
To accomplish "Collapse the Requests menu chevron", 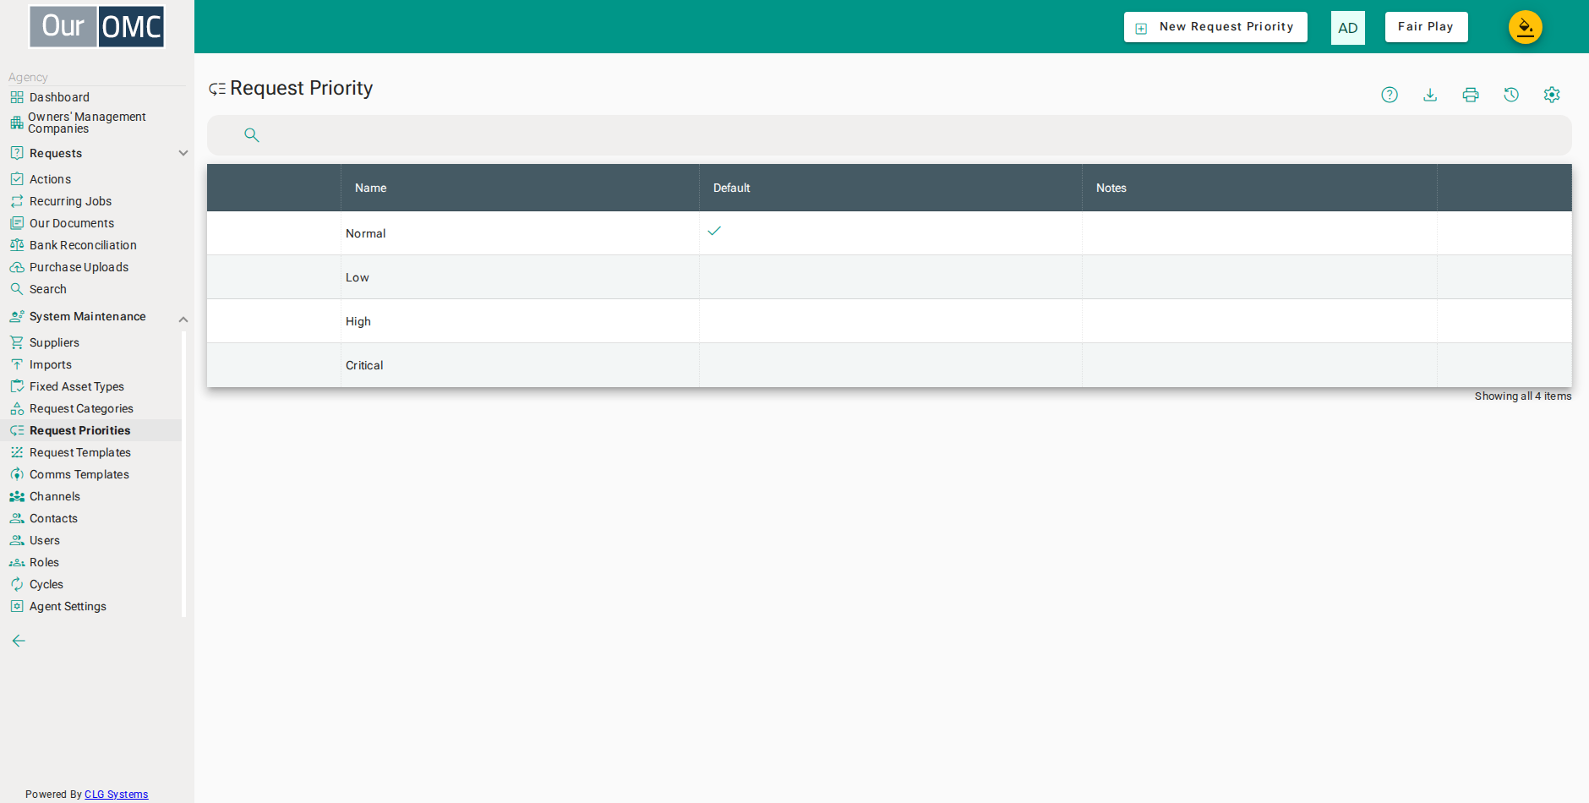I will (183, 153).
